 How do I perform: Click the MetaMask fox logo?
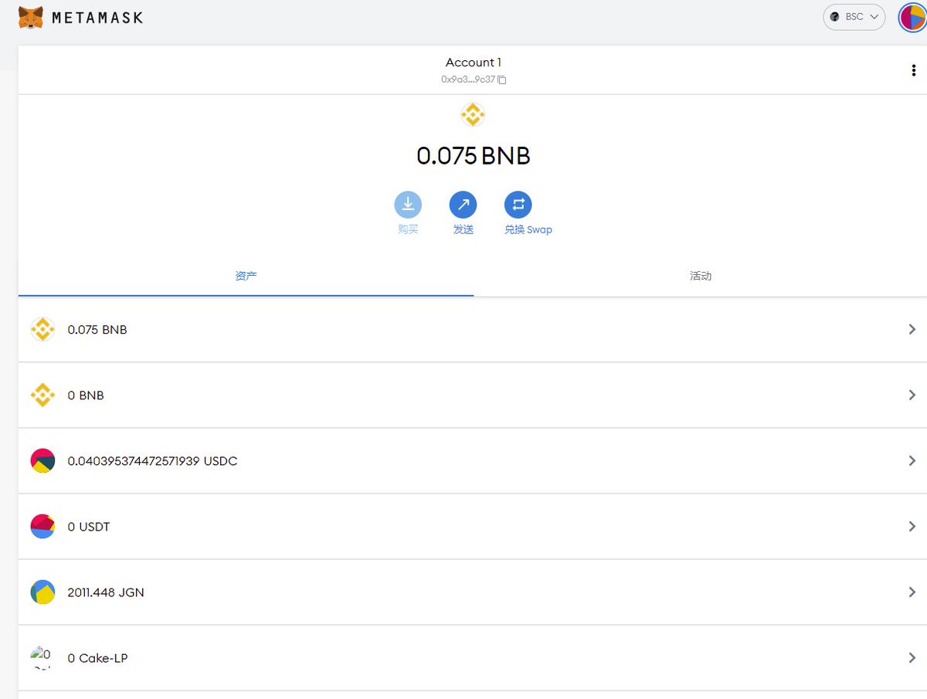click(x=31, y=17)
